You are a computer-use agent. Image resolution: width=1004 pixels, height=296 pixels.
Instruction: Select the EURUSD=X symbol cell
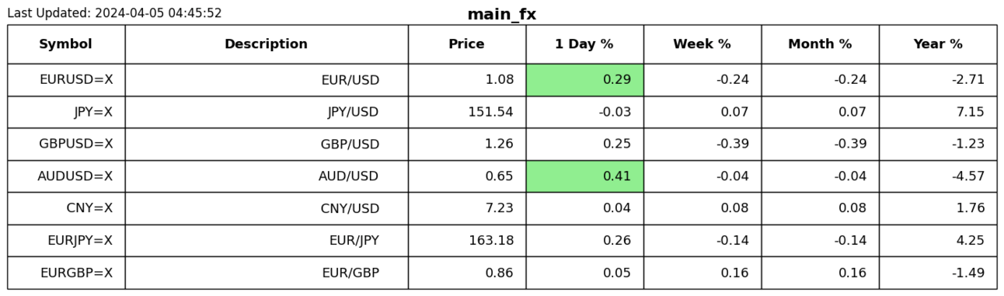tap(66, 80)
